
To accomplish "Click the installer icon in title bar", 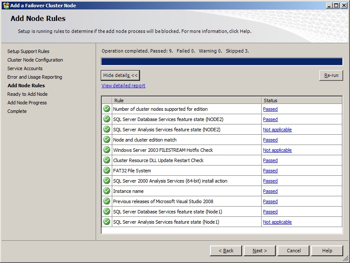I will coord(6,5).
